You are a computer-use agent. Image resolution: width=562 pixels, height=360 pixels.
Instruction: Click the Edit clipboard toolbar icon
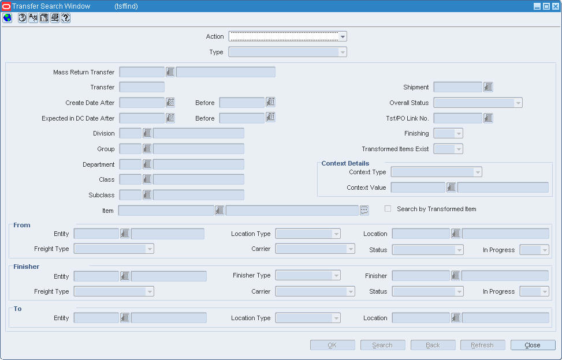click(44, 18)
